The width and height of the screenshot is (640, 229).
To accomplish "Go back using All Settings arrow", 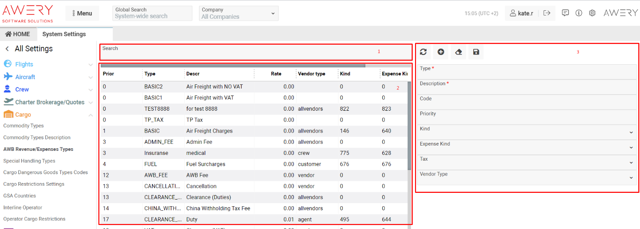I will click(x=7, y=49).
